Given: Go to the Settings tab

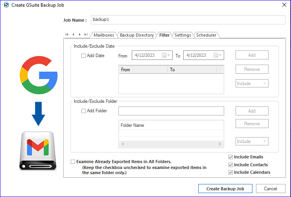Looking at the screenshot, I should (x=183, y=35).
